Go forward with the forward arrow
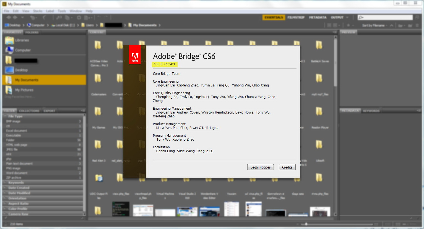The height and width of the screenshot is (229, 424). tap(15, 17)
